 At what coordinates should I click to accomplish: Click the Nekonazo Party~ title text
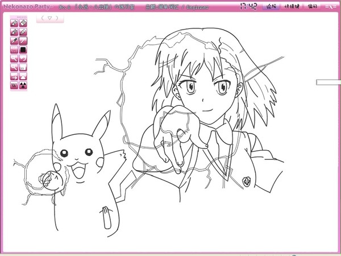28,6
